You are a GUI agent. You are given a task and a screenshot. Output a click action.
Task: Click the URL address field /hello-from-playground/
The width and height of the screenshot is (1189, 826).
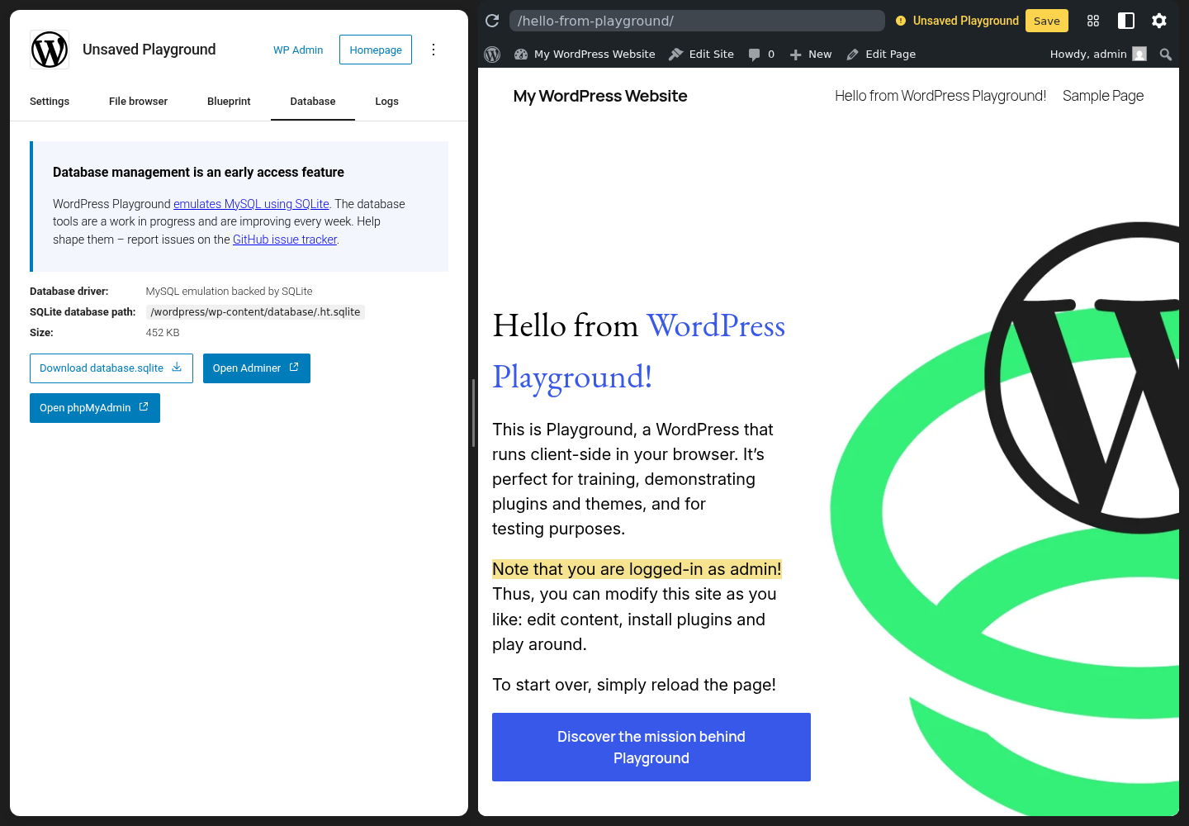pos(697,21)
